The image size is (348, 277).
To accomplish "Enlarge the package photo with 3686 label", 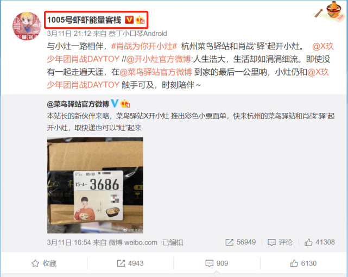I will click(x=95, y=185).
